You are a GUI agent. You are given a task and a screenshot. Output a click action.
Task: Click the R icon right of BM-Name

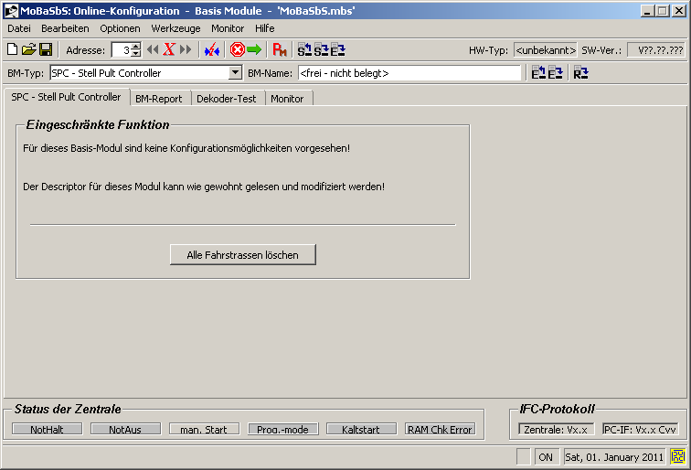tap(581, 73)
